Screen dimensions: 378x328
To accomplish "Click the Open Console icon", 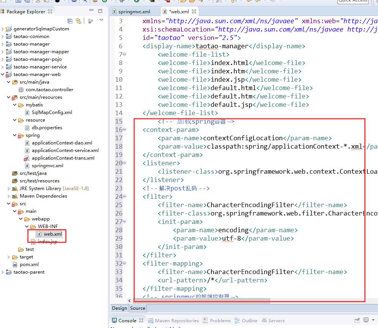I will coord(366,320).
